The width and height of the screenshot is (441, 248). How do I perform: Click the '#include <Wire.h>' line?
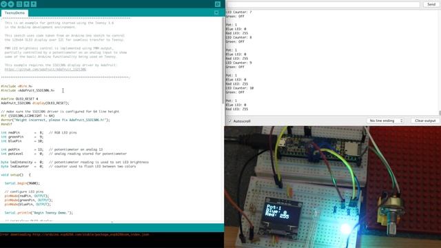coord(17,86)
